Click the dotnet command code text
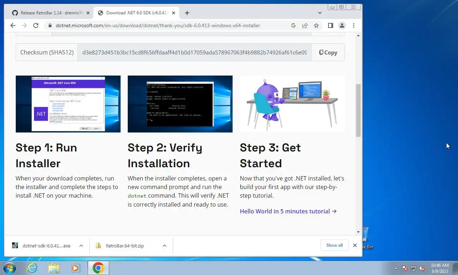458x275 pixels. (x=137, y=196)
